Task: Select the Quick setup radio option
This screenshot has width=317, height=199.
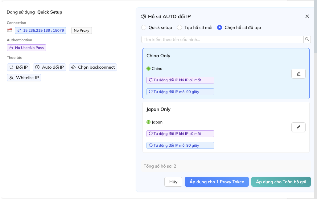Action: (x=144, y=27)
